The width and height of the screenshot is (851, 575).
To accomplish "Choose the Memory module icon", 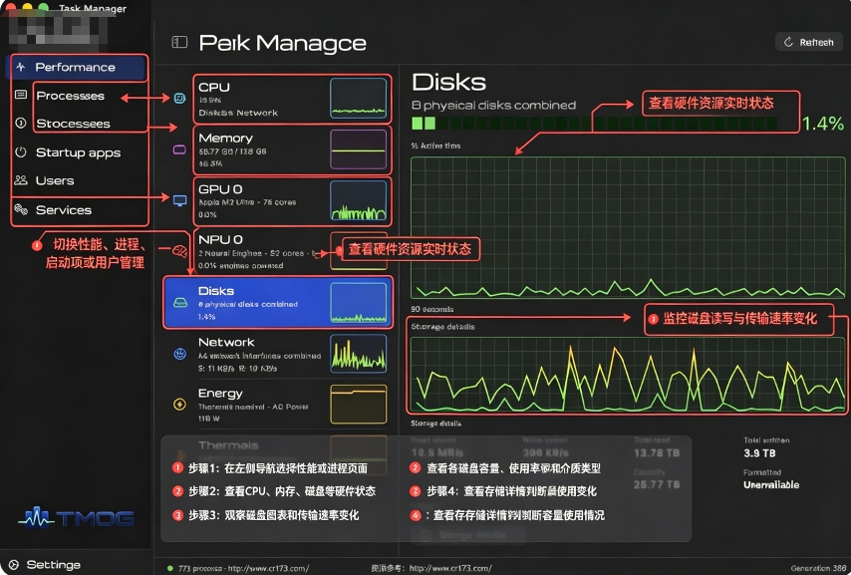I will click(179, 149).
